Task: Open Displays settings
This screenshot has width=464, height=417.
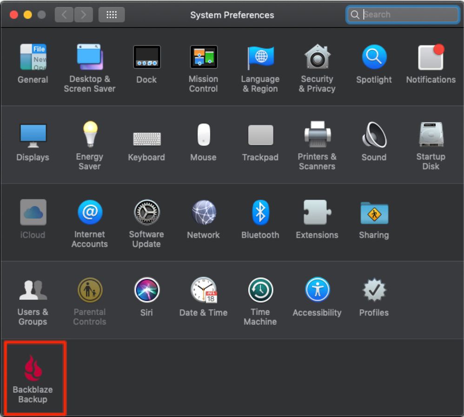Action: (x=33, y=135)
